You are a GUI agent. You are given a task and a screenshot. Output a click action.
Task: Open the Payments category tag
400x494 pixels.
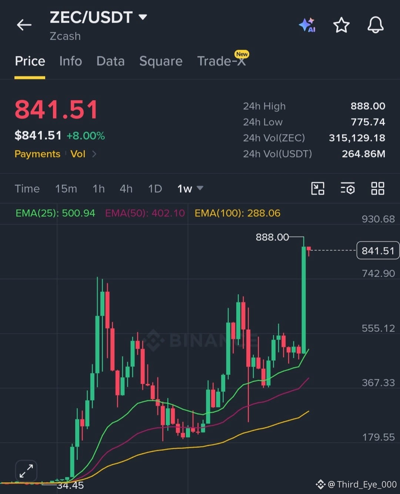[37, 154]
